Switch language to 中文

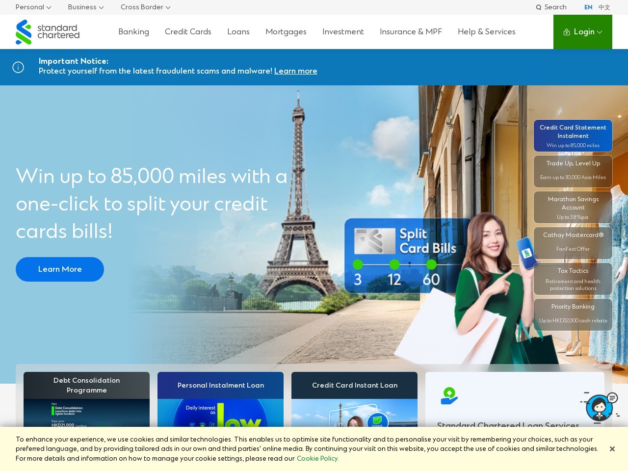tap(604, 7)
